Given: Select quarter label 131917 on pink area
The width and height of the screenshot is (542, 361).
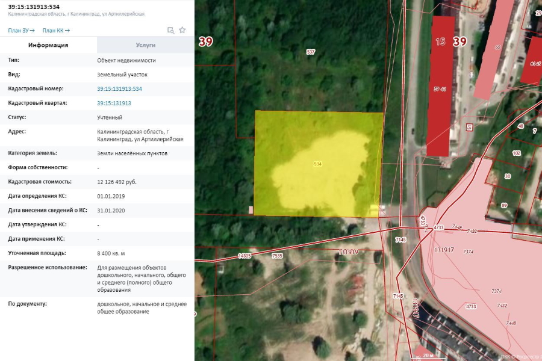Looking at the screenshot, I should 443,249.
